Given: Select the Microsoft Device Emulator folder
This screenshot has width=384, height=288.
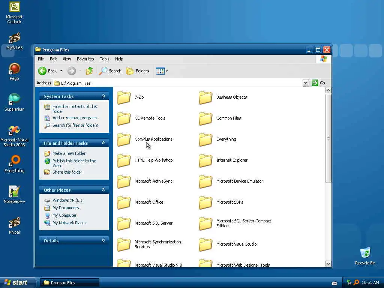Looking at the screenshot, I should click(231, 181).
